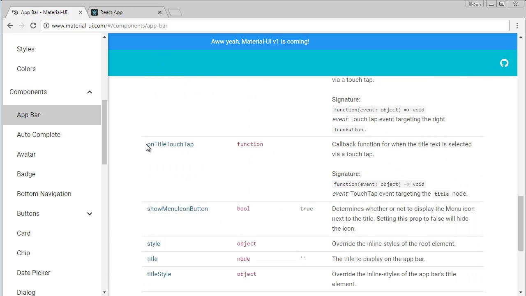Open Chrome's three-dot menu

[517, 25]
